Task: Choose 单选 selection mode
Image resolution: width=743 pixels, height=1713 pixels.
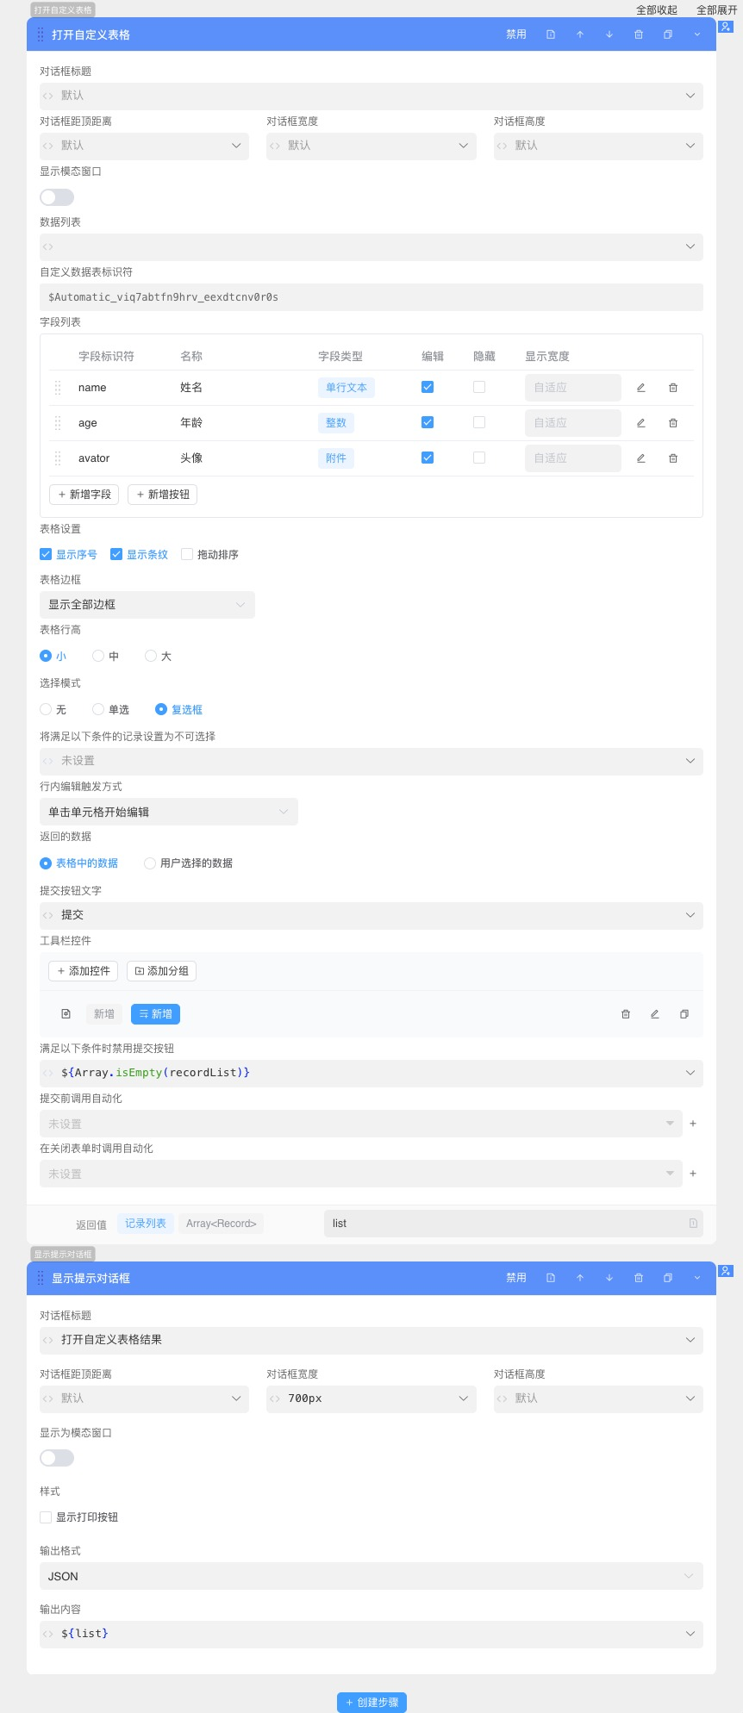Action: click(98, 709)
